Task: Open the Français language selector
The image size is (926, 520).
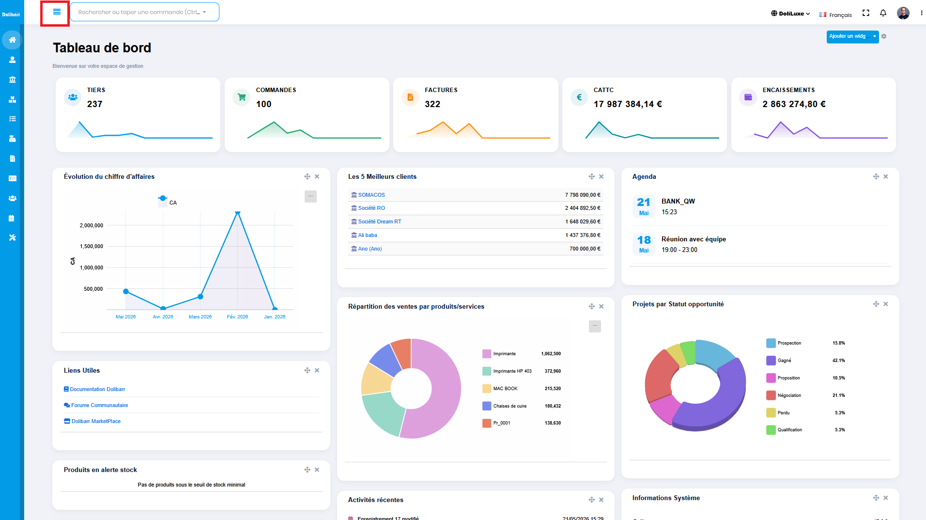Action: click(x=835, y=15)
